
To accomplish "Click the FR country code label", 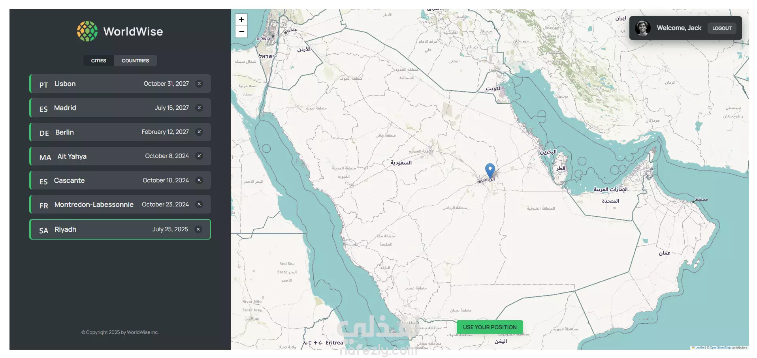I will [44, 206].
